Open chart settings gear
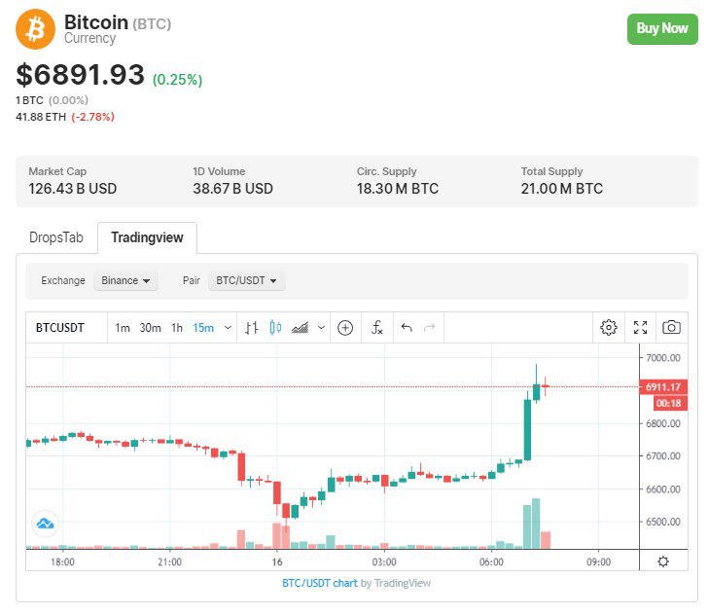 [609, 327]
